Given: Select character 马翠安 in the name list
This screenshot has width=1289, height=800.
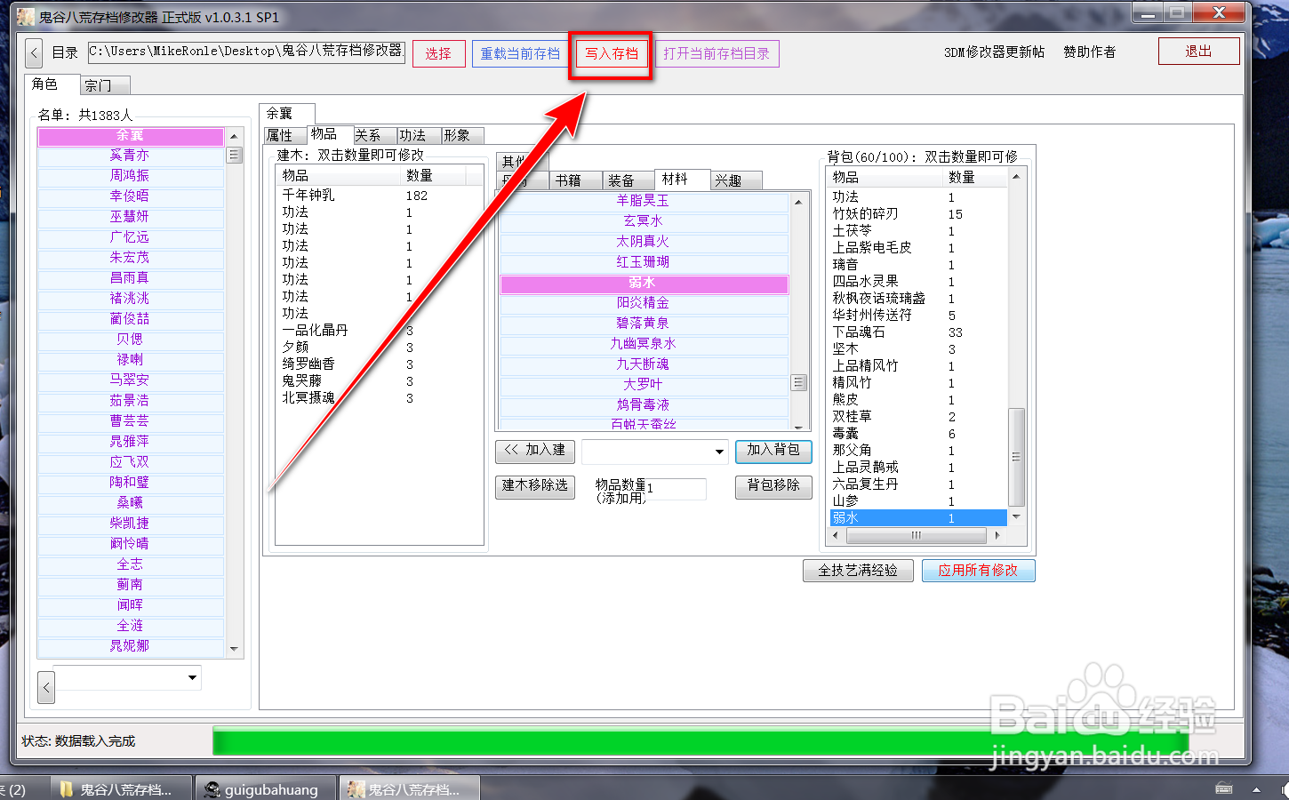Looking at the screenshot, I should coord(130,380).
